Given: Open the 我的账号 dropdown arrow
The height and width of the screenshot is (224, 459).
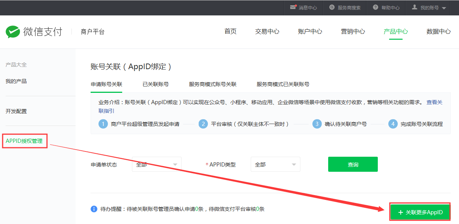Looking at the screenshot, I should (x=444, y=8).
